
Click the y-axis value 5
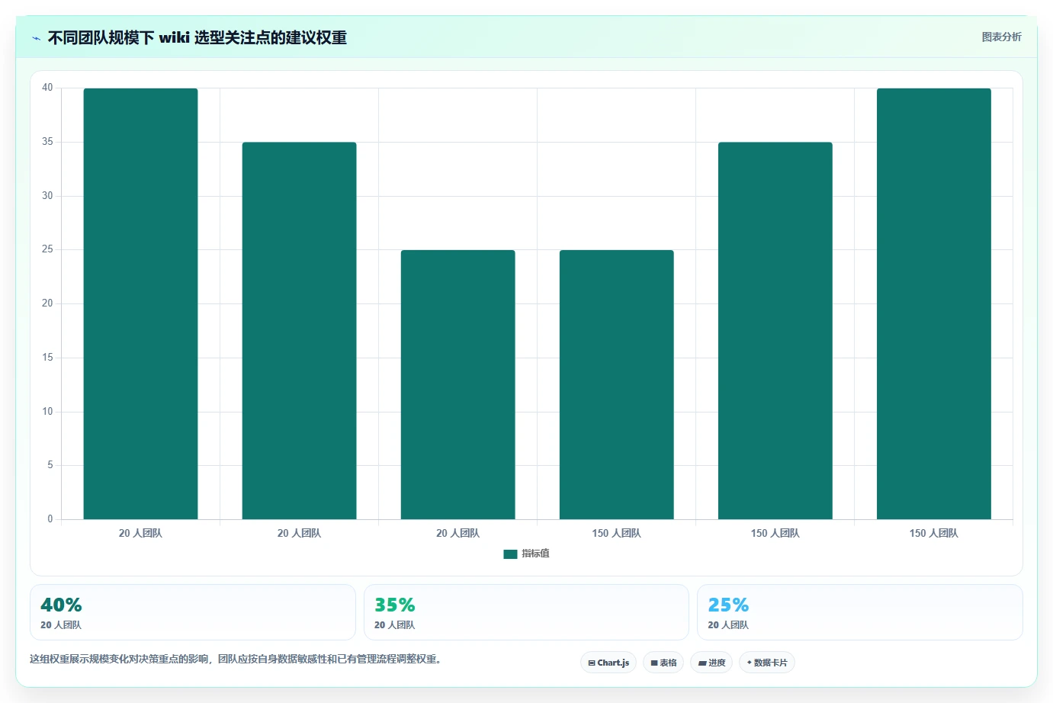50,465
